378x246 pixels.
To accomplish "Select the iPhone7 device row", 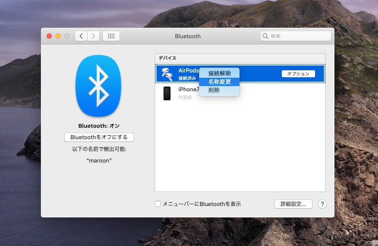I will pyautogui.click(x=240, y=93).
